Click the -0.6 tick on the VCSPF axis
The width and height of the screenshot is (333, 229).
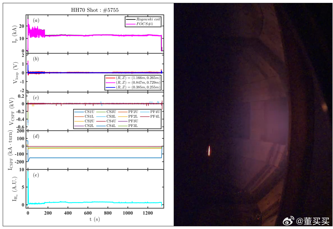(x=20, y=127)
